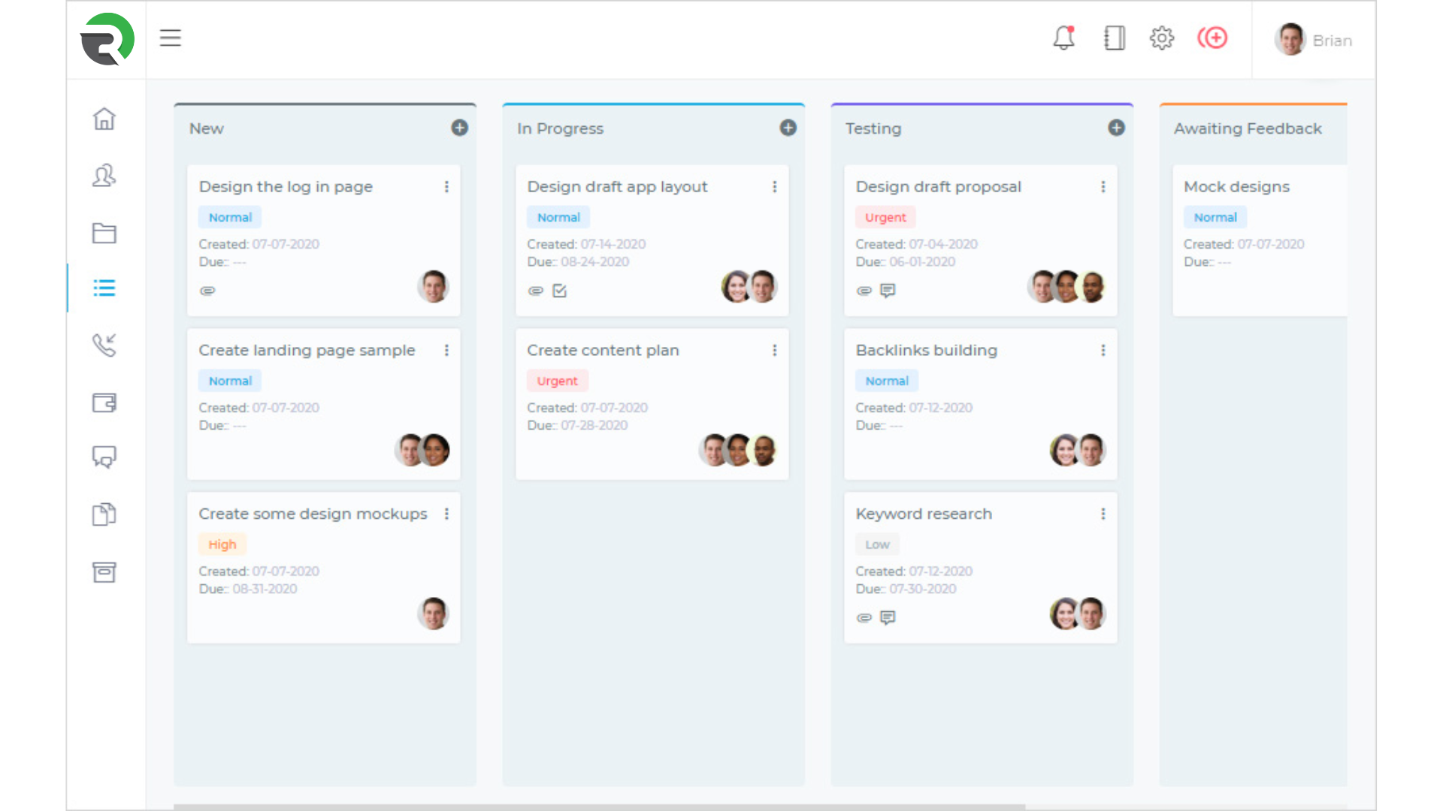Click the horizontal scrollbar at bottom

599,806
